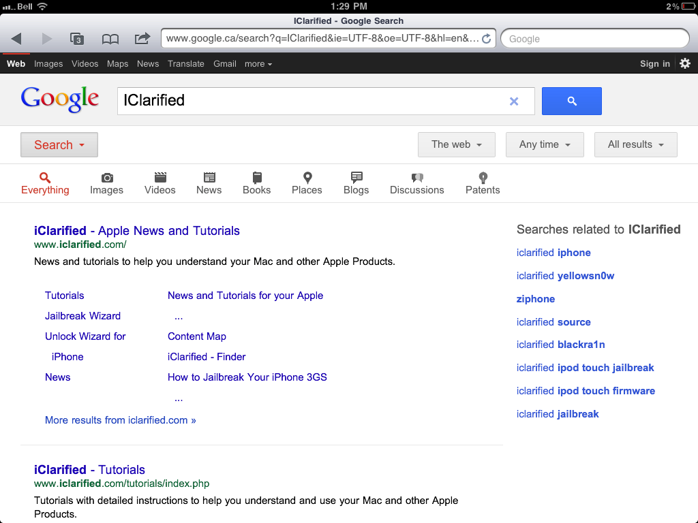Tap the Safari URL address field
The height and width of the screenshot is (523, 698).
[322, 39]
